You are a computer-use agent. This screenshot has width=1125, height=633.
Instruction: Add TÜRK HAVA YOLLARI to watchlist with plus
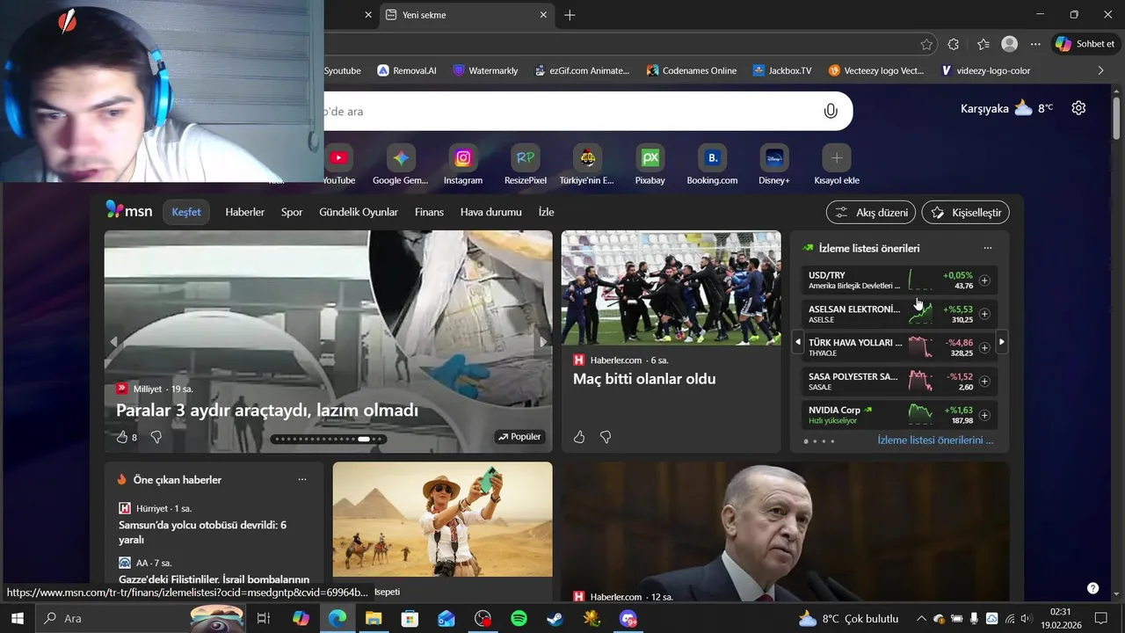[984, 347]
